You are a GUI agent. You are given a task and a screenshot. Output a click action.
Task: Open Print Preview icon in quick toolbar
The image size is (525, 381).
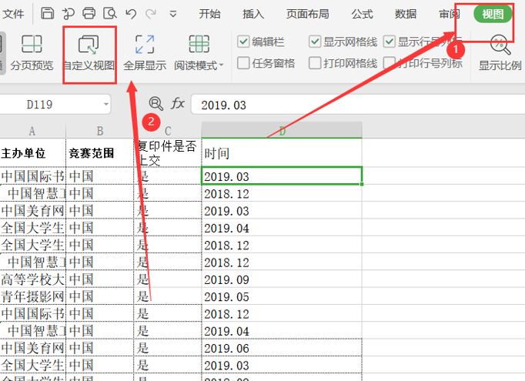pos(110,13)
